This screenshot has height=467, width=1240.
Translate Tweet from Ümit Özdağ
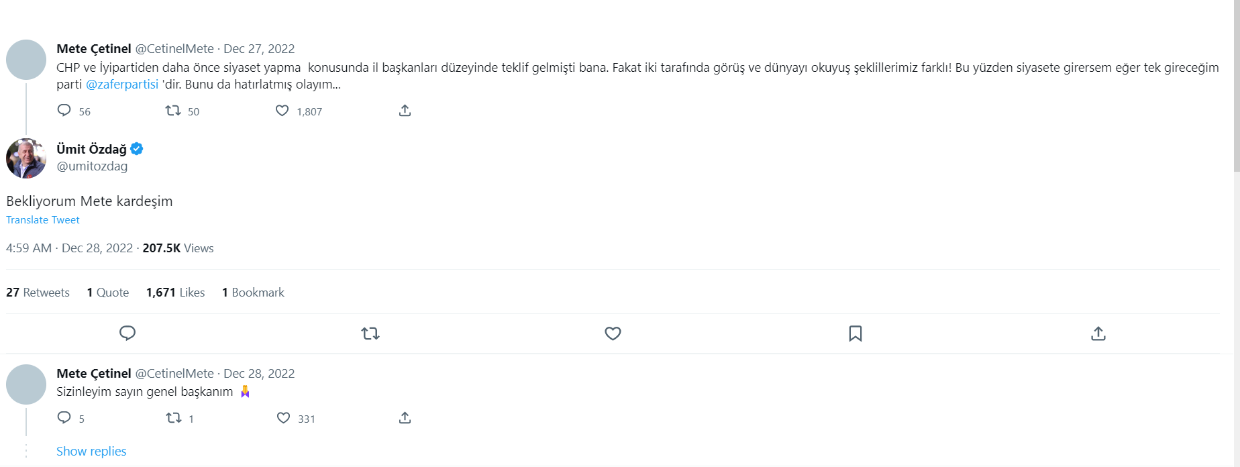[x=43, y=220]
